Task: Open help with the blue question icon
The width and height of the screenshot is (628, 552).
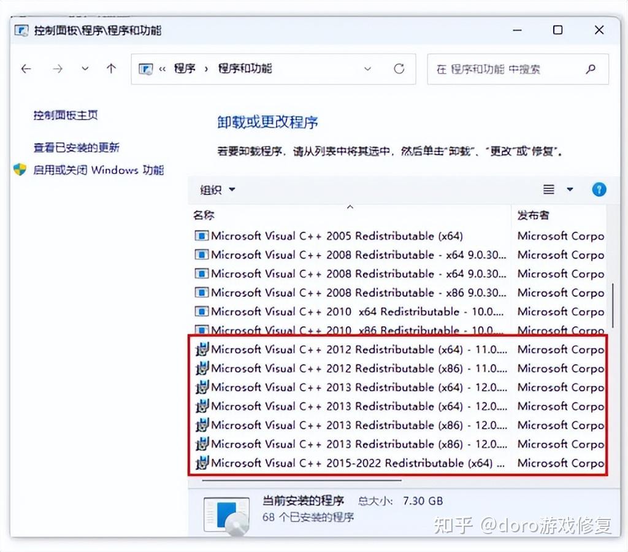Action: click(x=599, y=190)
